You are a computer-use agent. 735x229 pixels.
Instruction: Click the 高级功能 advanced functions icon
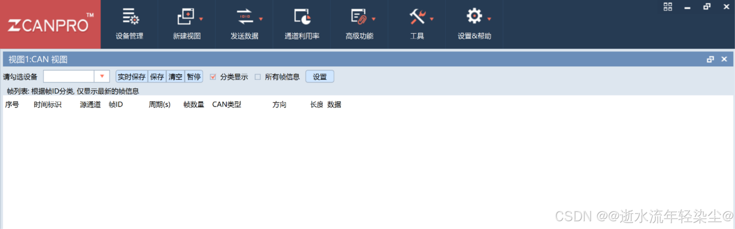tap(359, 16)
